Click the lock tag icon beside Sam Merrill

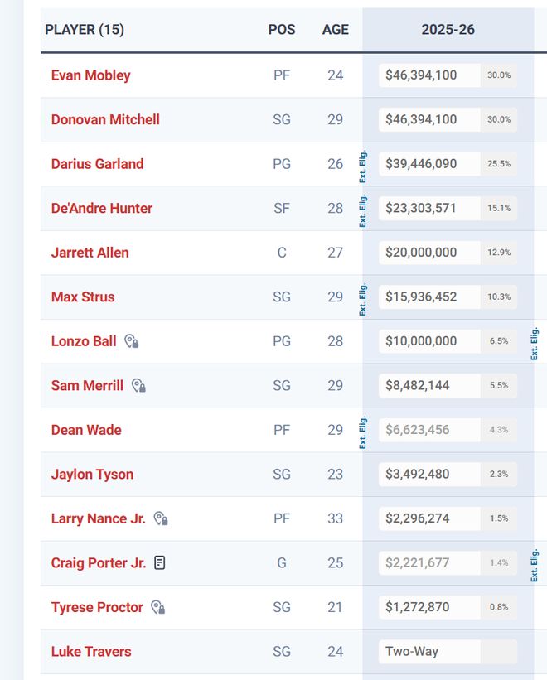[138, 385]
